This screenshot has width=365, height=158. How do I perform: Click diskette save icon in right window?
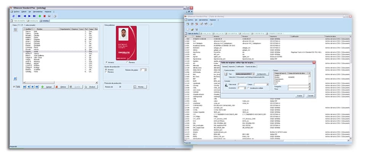pyautogui.click(x=197, y=30)
